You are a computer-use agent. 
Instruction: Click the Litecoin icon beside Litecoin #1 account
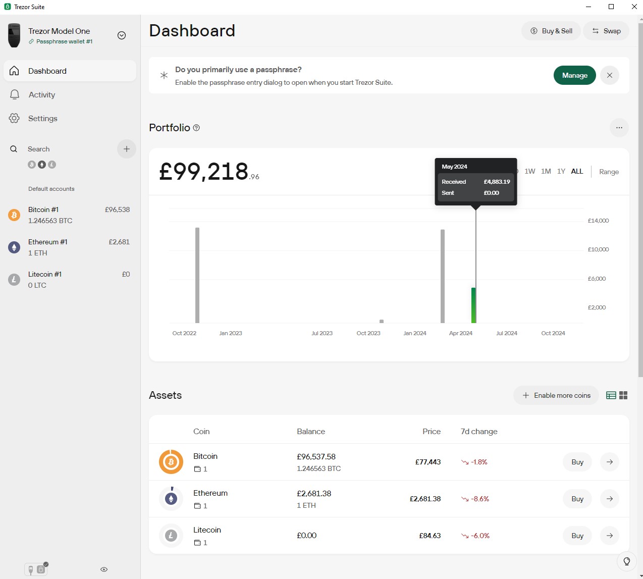tap(14, 280)
